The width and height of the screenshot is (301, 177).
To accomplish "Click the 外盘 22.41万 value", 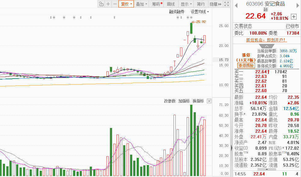I will click(258, 137).
